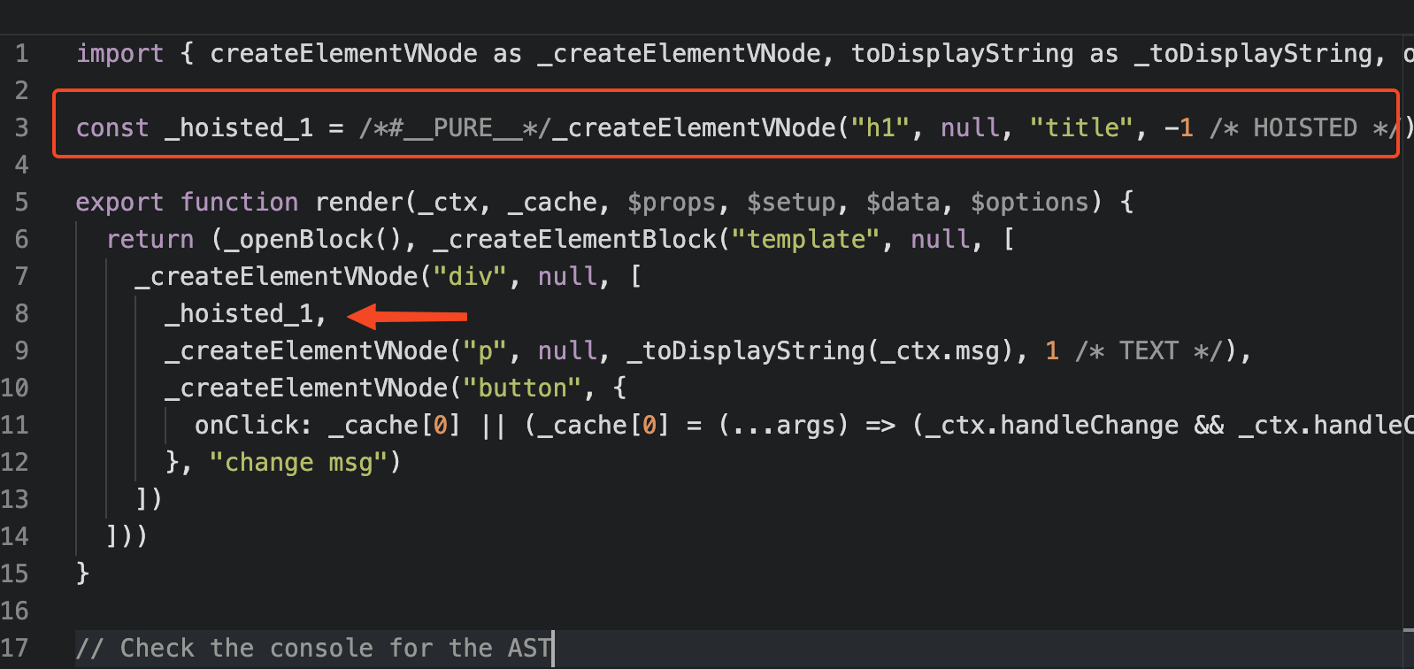Click the "change msg" string
This screenshot has height=669, width=1414.
click(299, 463)
